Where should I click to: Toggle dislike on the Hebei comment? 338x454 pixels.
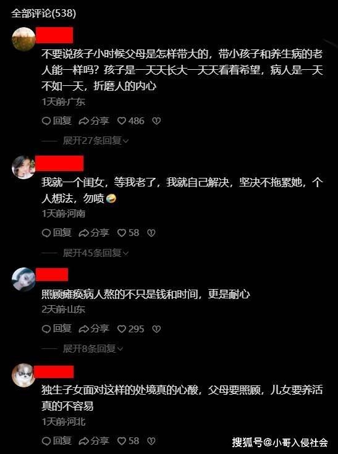151,441
